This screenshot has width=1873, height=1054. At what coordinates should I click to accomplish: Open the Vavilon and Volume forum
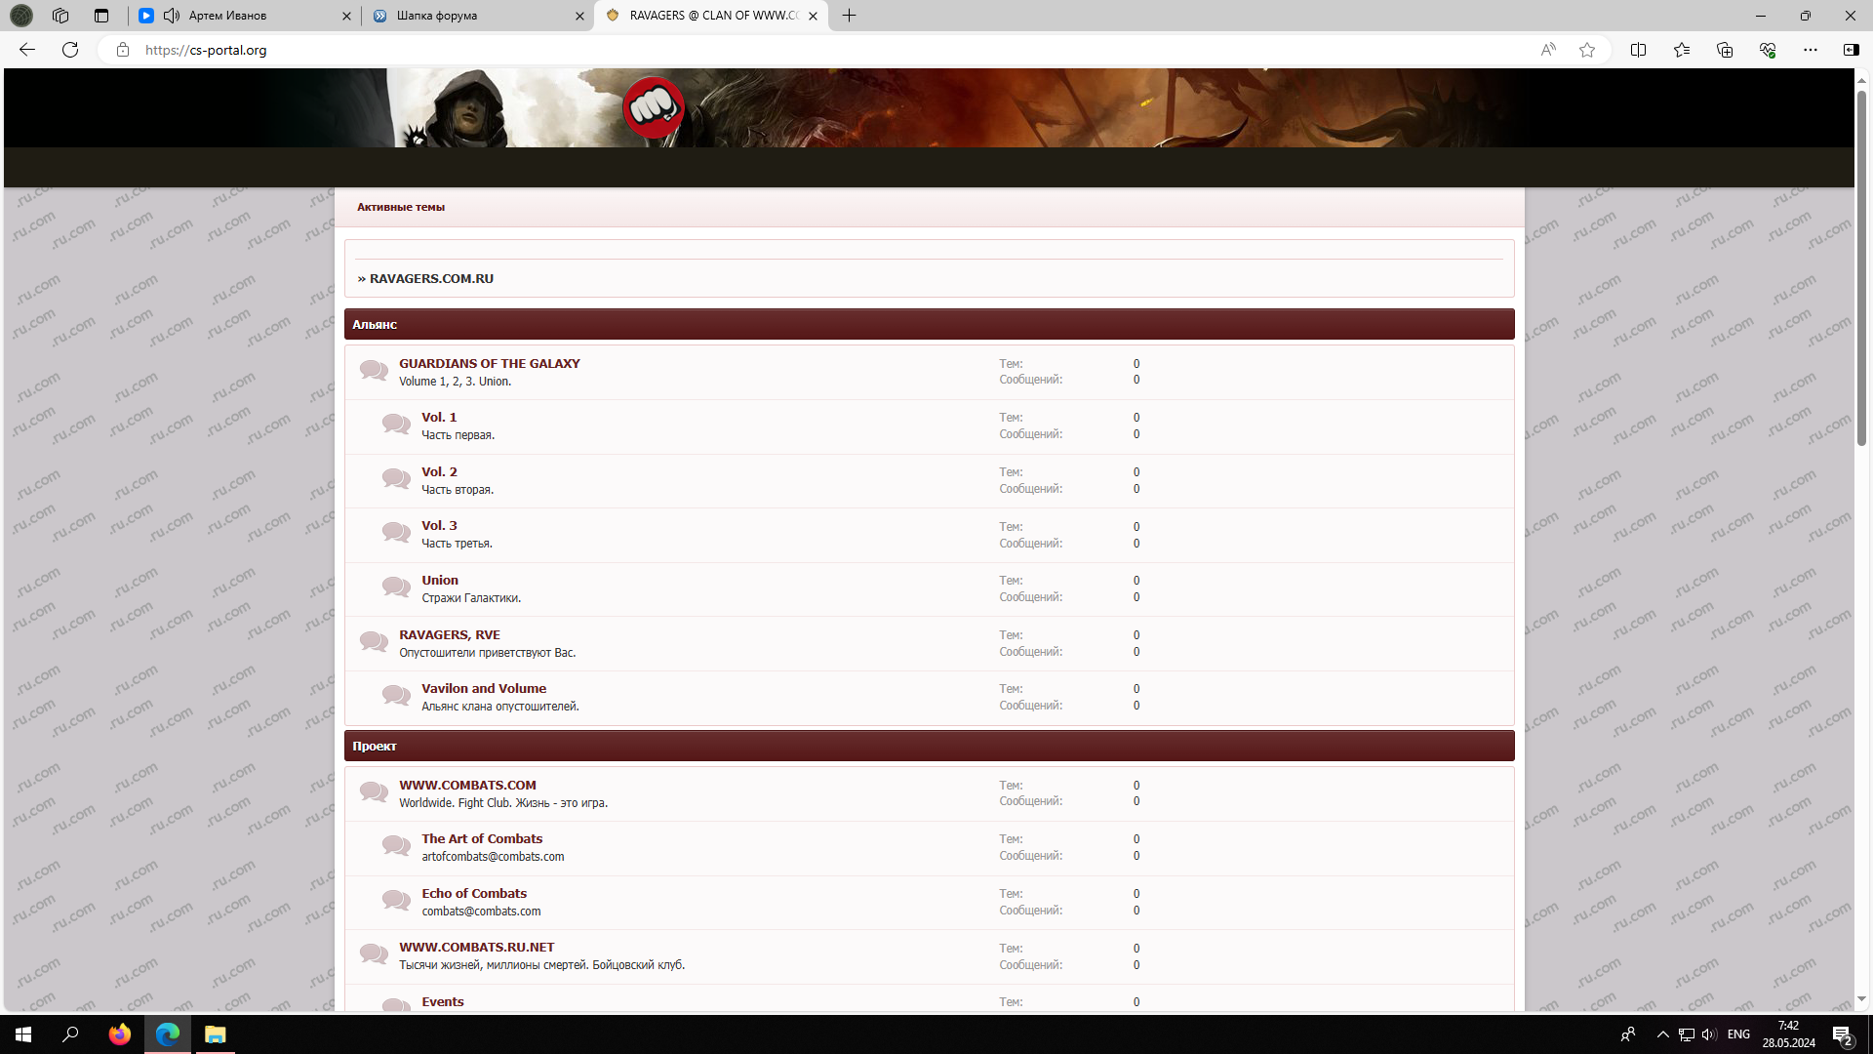484,688
